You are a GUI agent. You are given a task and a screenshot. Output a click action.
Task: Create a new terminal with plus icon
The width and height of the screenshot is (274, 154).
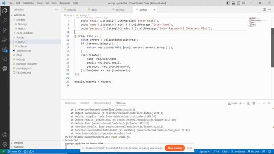coord(241,103)
